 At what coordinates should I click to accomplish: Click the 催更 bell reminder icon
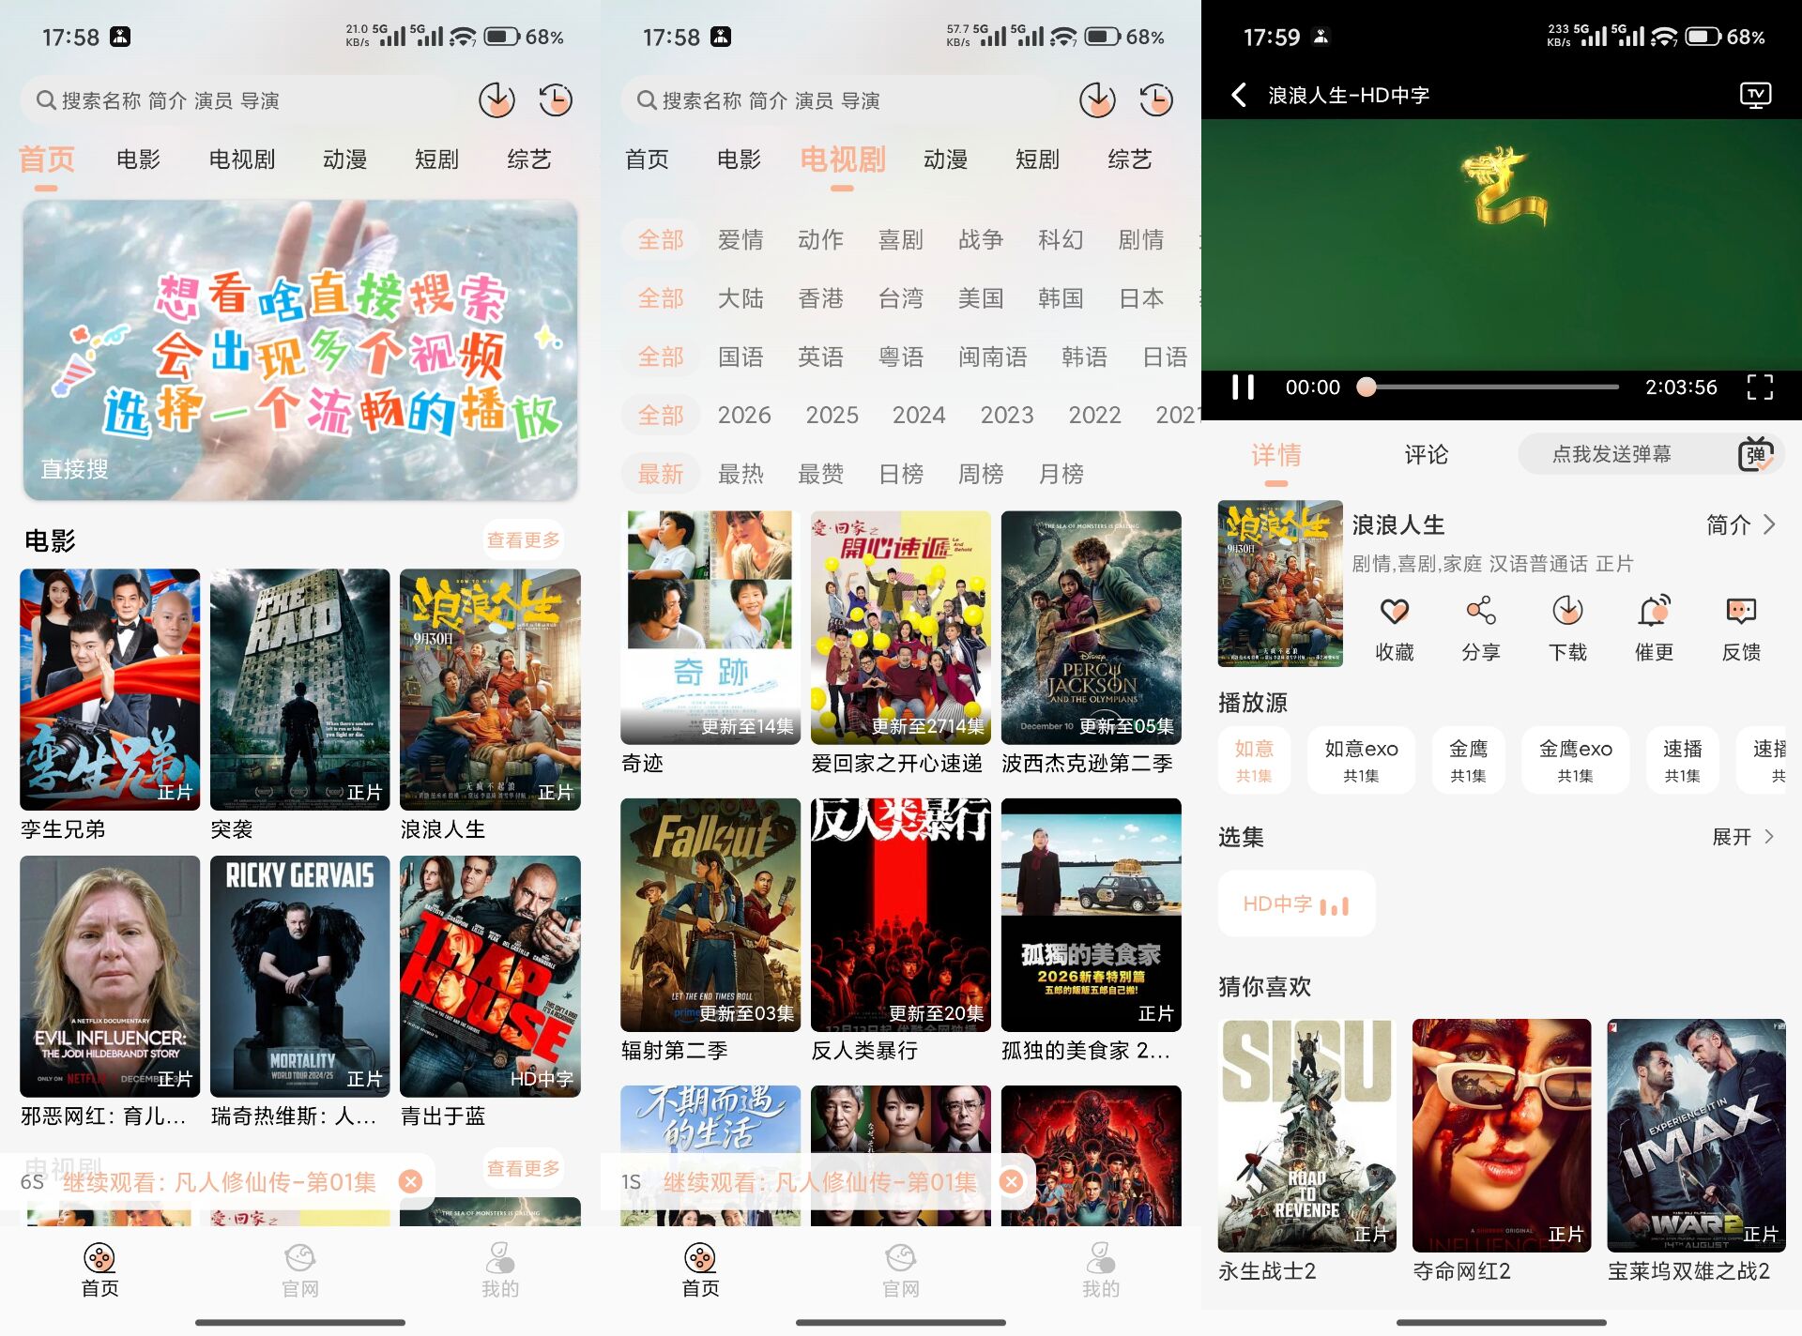1654,612
